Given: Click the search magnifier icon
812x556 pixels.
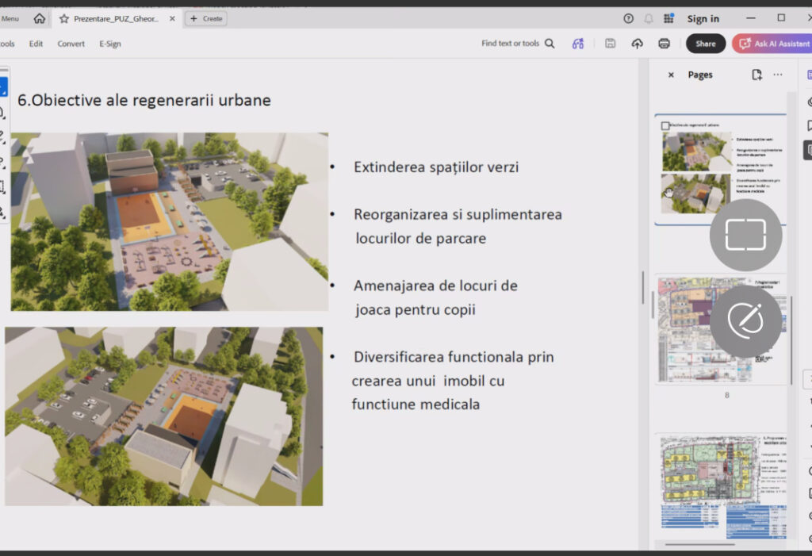Looking at the screenshot, I should tap(550, 44).
